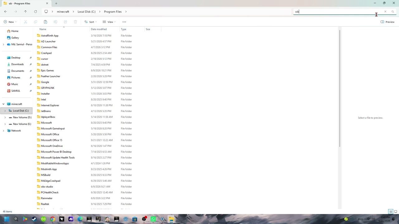Open the Sort dropdown menu
This screenshot has height=224, width=399.
pyautogui.click(x=90, y=22)
